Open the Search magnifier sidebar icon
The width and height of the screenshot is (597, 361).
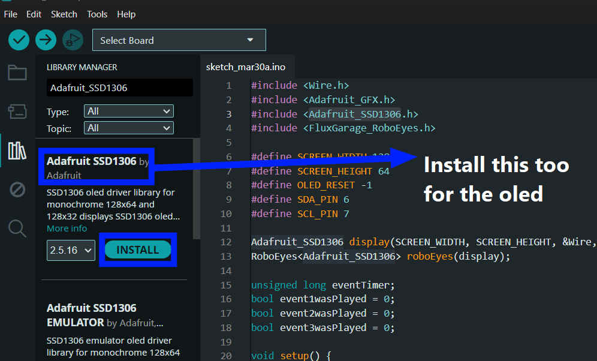coord(17,228)
